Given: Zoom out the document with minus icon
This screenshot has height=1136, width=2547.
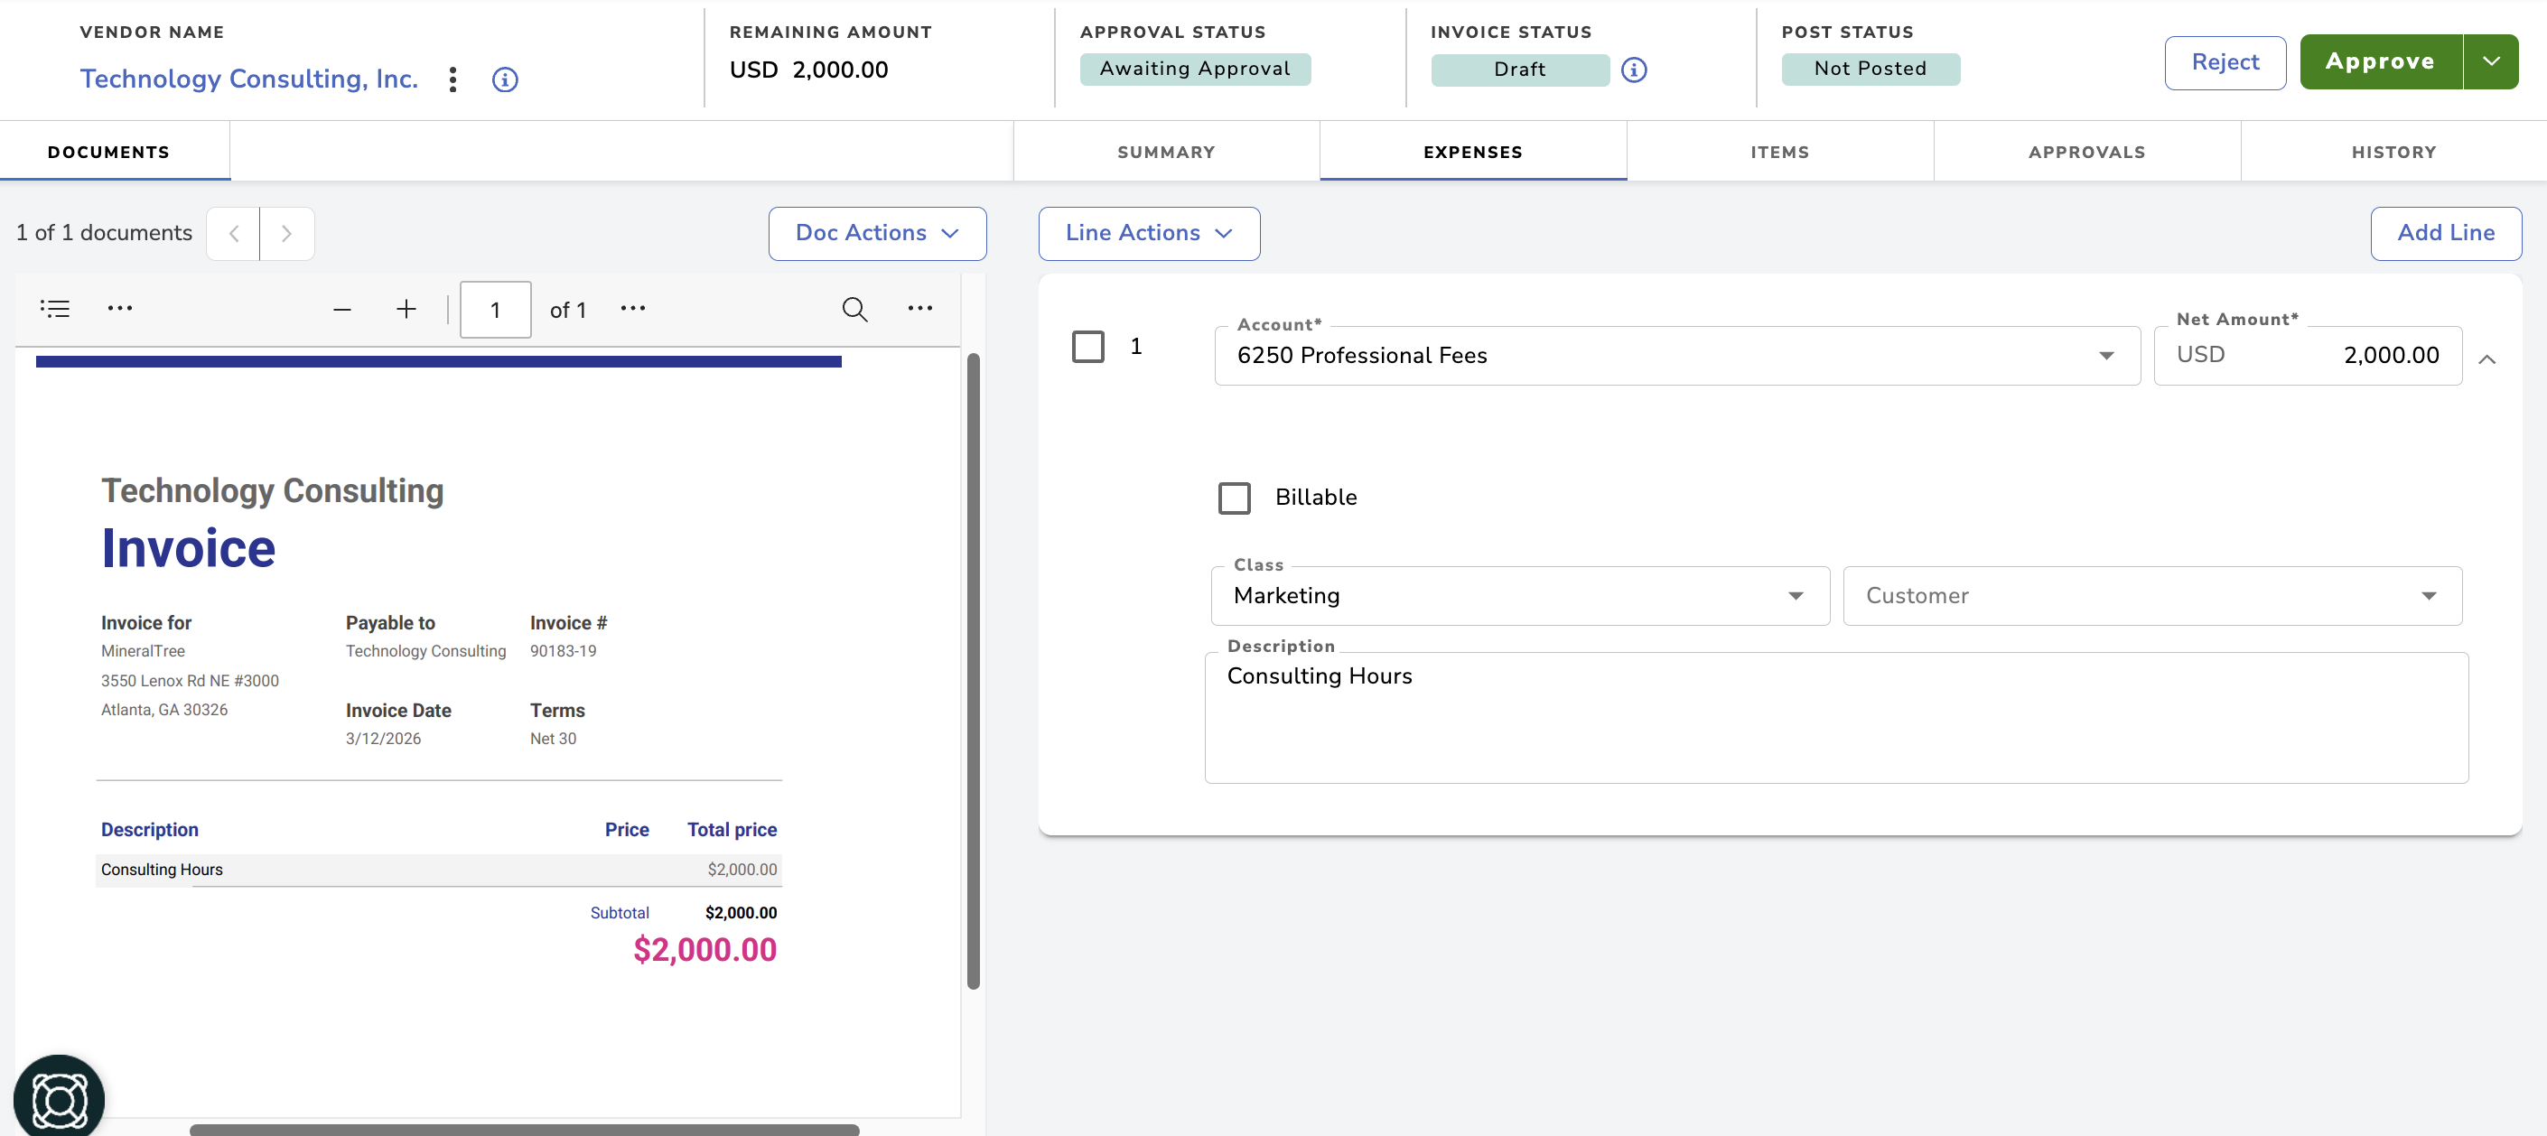Looking at the screenshot, I should pos(342,310).
